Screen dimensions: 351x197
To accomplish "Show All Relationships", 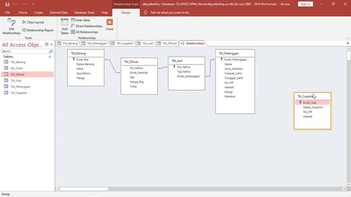I will click(x=84, y=32).
